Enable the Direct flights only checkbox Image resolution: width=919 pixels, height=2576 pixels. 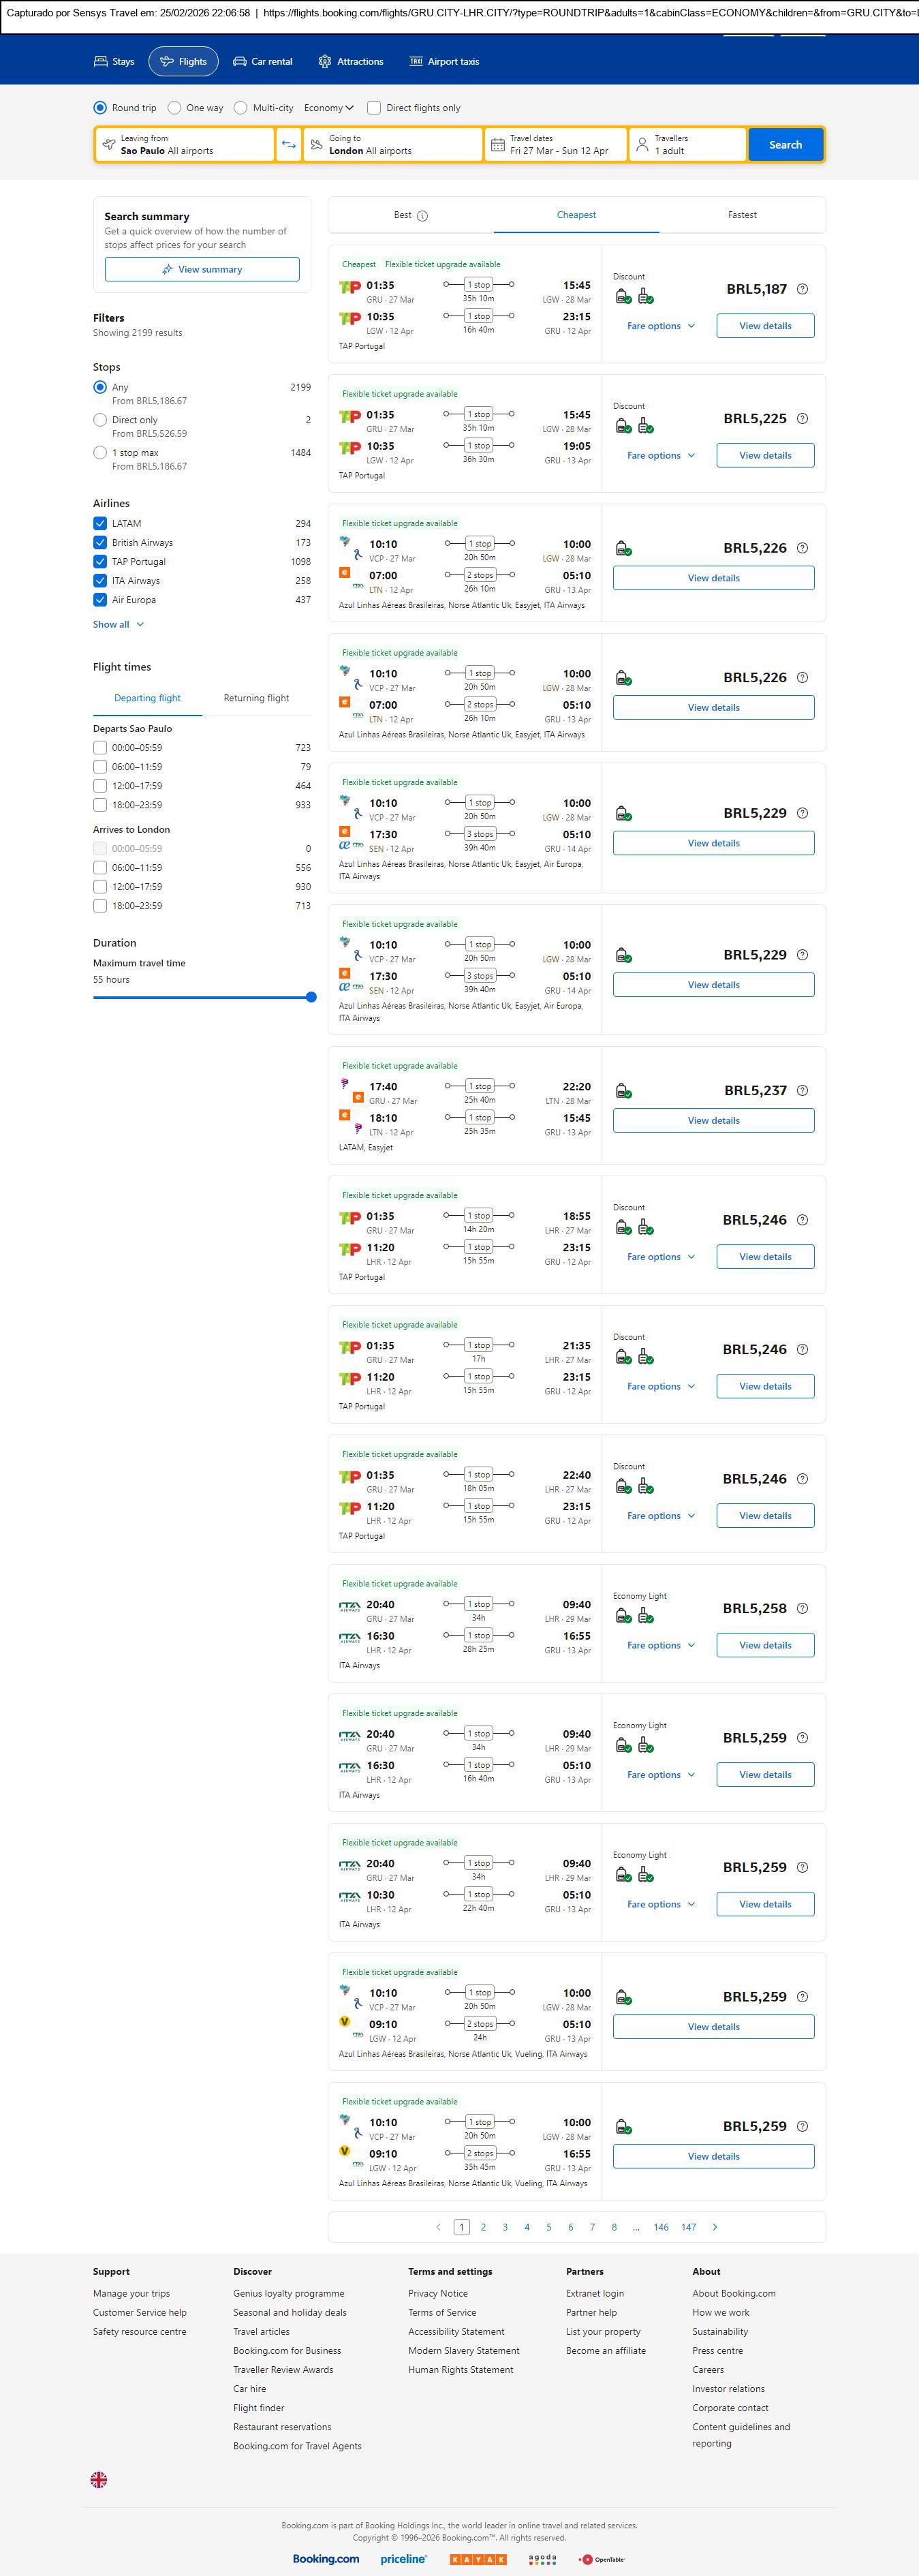[x=374, y=108]
